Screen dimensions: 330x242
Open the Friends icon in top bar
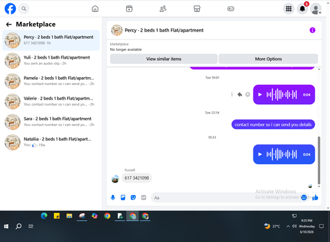pyautogui.click(x=163, y=9)
